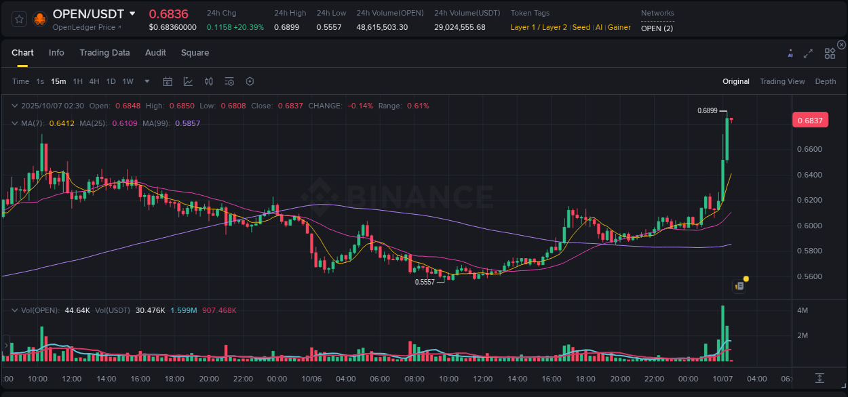Open the go-to-date calendar icon
Screen dimensions: 848x397
[x=168, y=81]
